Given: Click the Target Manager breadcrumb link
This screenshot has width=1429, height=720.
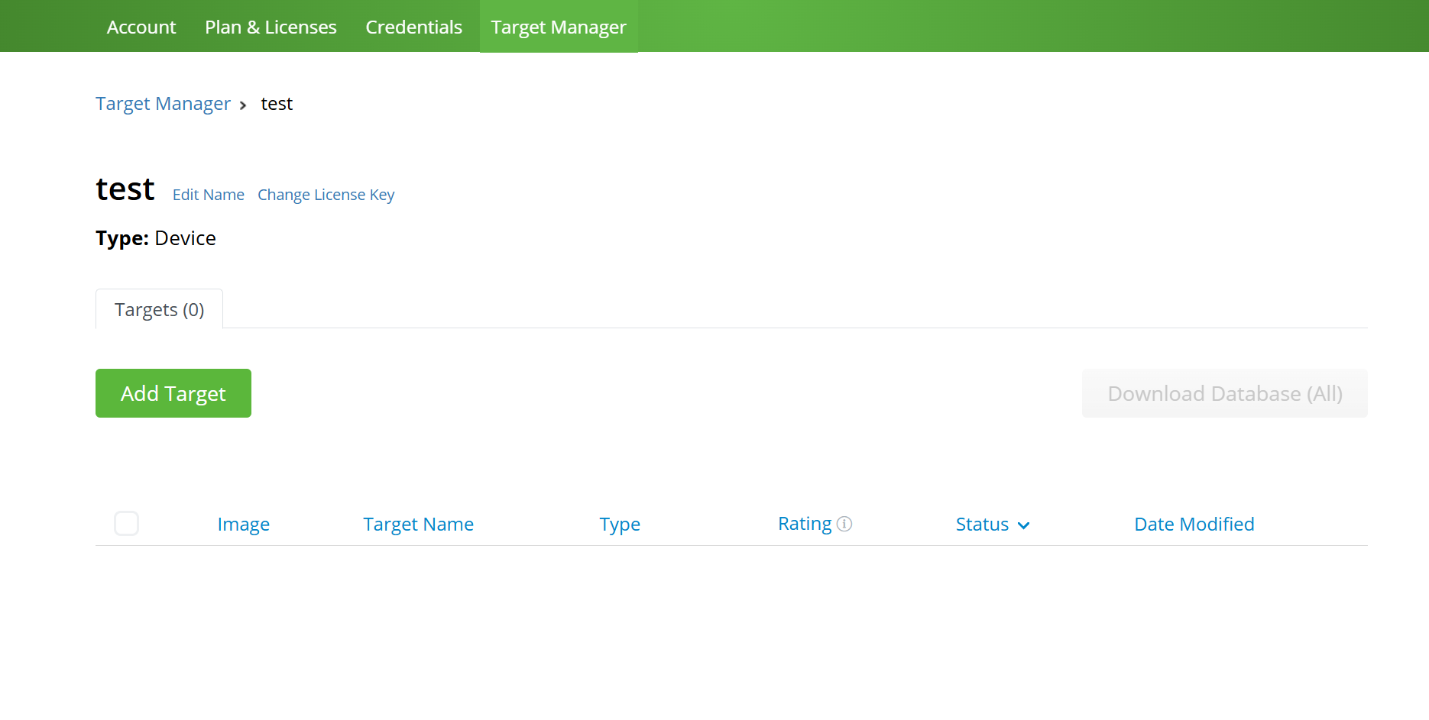Looking at the screenshot, I should point(163,104).
